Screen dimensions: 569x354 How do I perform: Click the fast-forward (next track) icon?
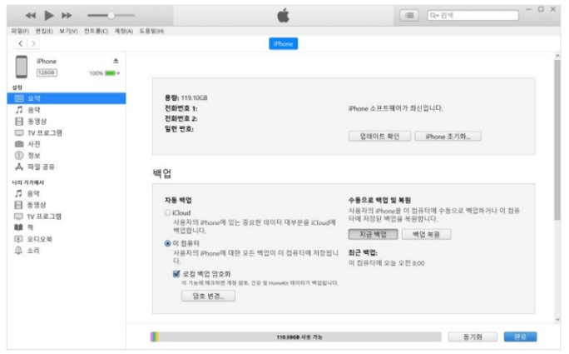point(67,16)
